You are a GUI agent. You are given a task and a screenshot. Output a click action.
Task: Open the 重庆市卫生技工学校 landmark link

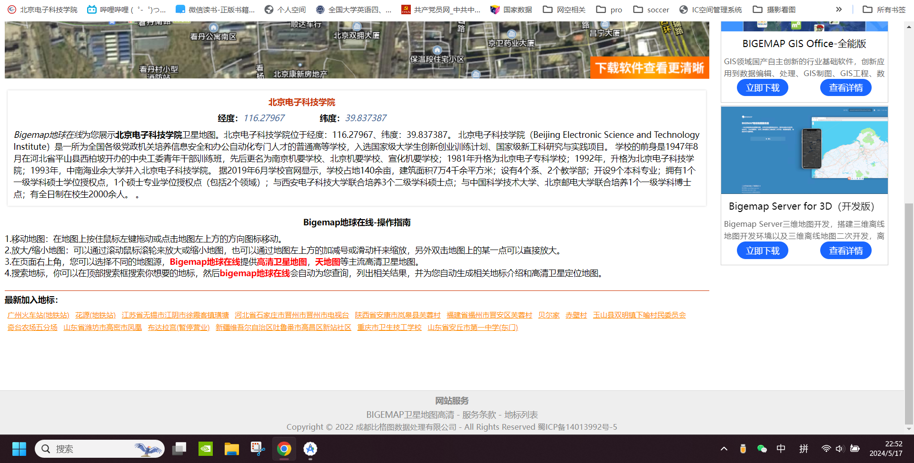click(390, 328)
